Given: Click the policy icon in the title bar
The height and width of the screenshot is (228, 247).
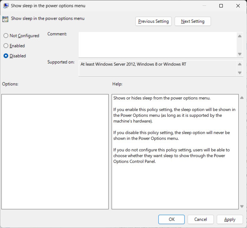Looking at the screenshot, I should [x=6, y=5].
